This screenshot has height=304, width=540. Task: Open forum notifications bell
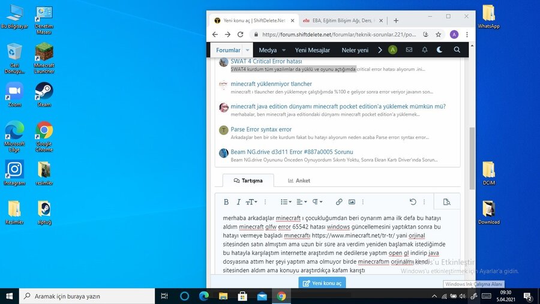click(425, 50)
